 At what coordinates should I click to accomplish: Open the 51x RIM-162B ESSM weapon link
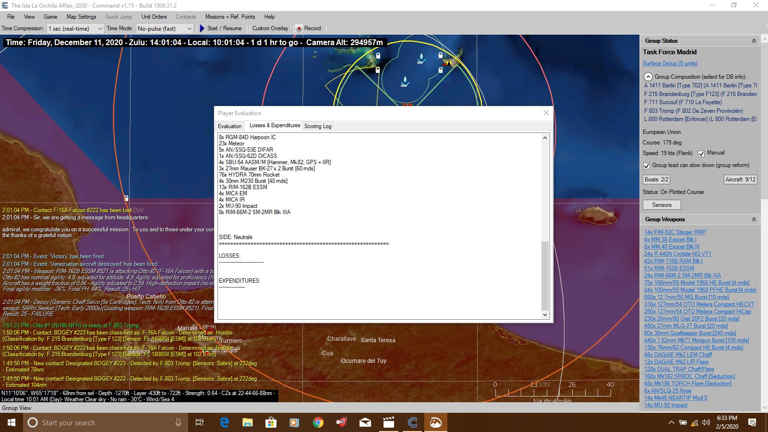click(x=669, y=268)
